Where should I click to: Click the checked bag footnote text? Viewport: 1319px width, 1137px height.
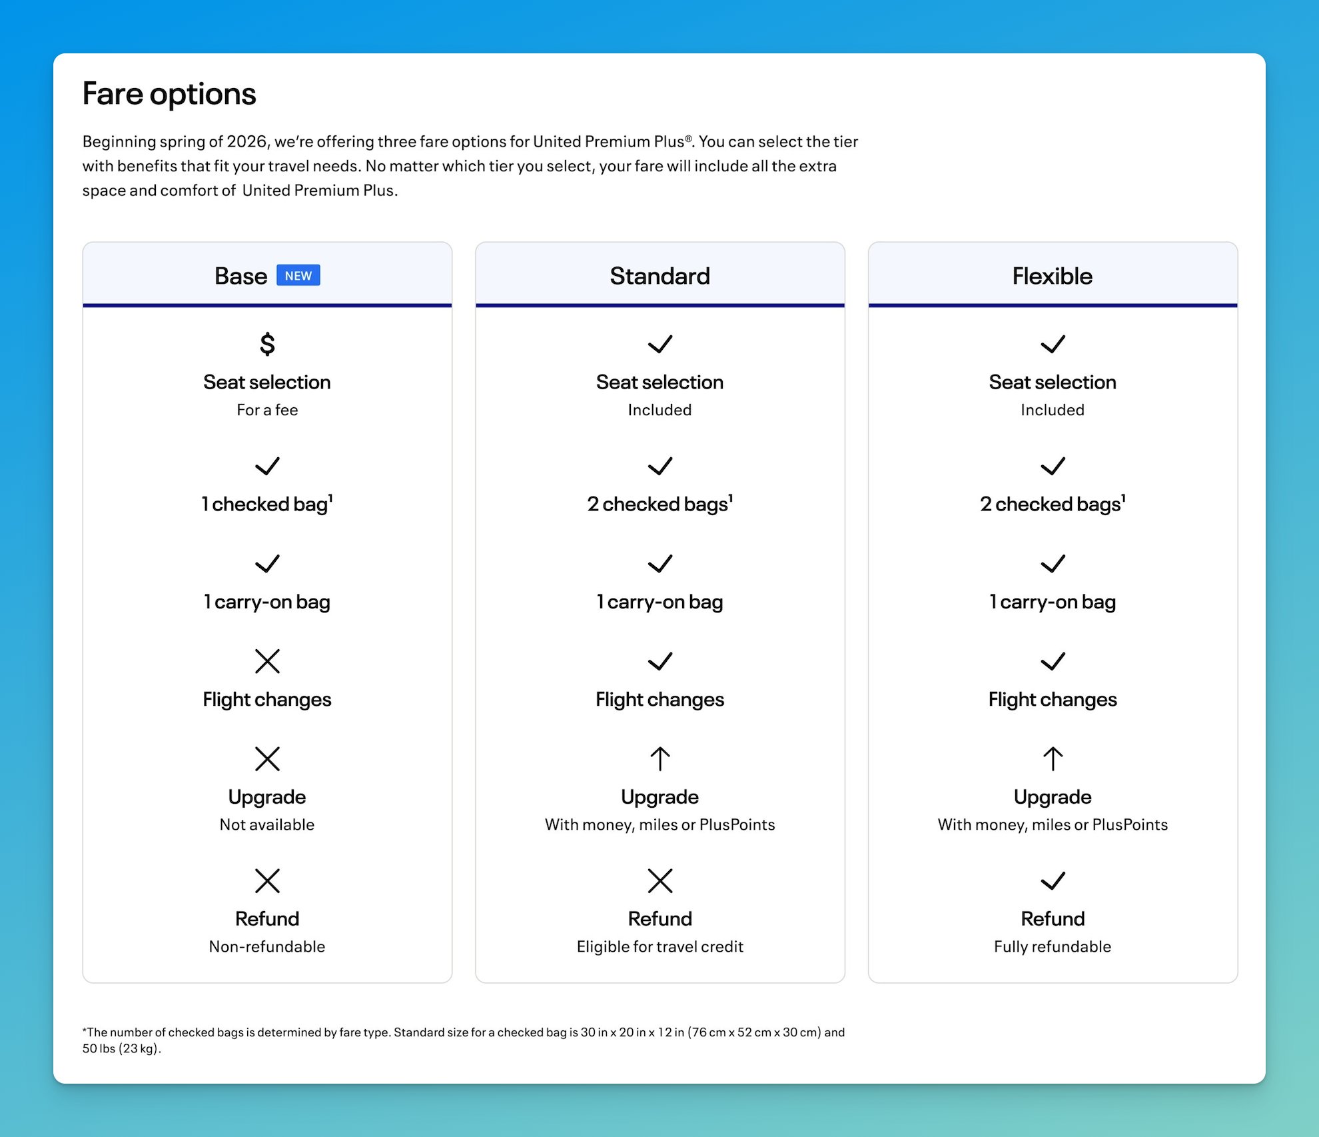pyautogui.click(x=463, y=1040)
